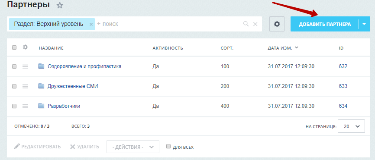Click sort value 200
This screenshot has height=160, width=375.
tap(225, 86)
